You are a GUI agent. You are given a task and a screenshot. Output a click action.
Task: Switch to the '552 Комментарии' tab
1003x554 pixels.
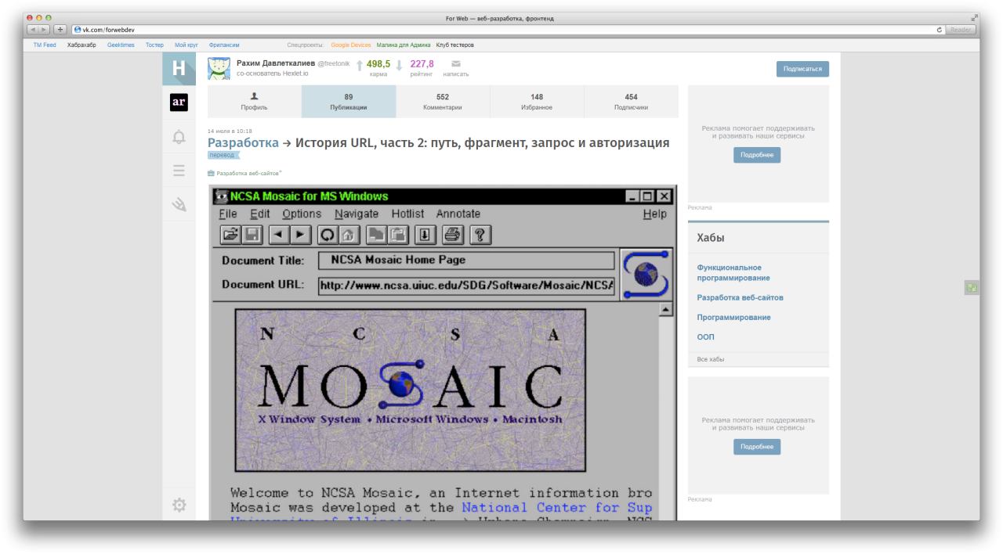(443, 102)
